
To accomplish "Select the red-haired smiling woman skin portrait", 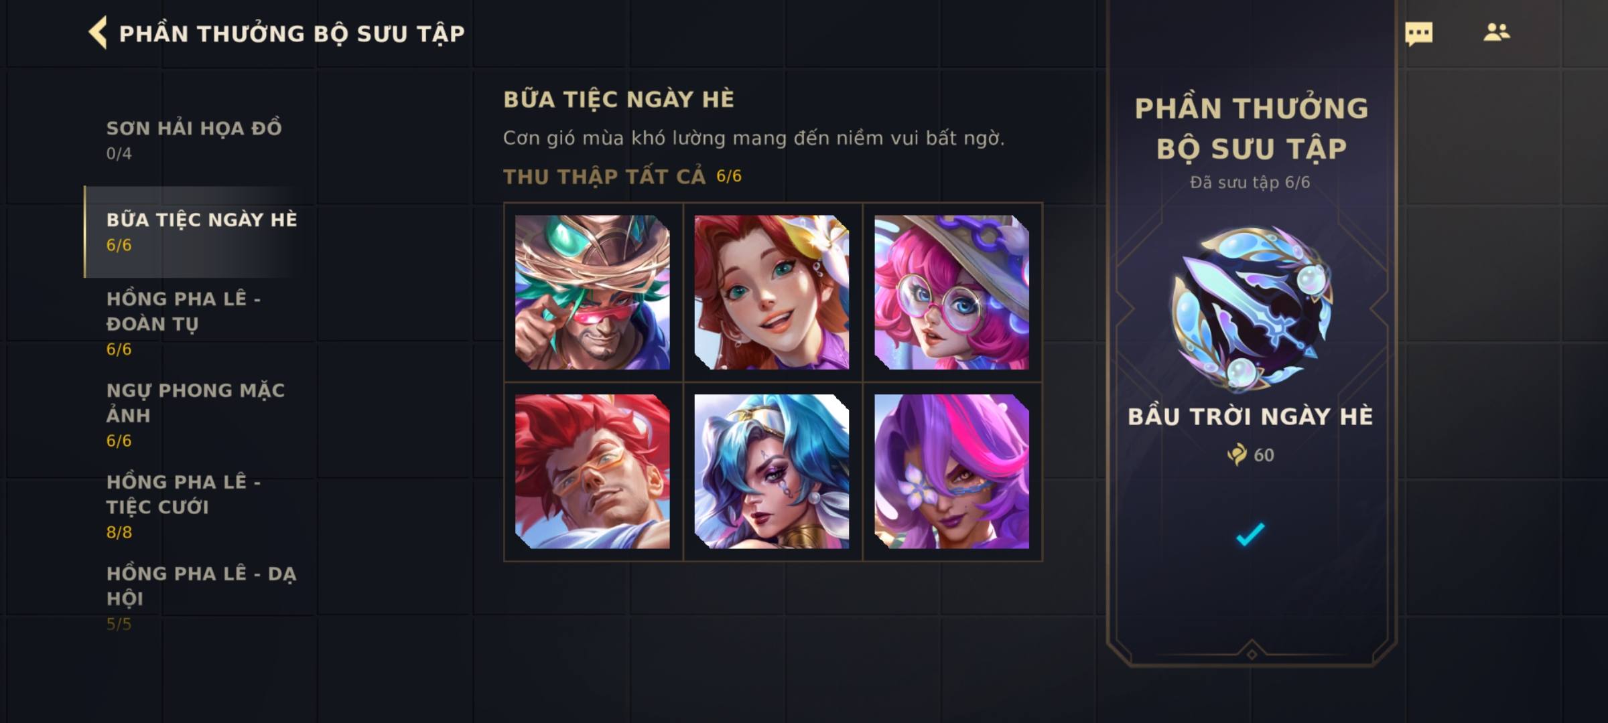I will point(772,292).
